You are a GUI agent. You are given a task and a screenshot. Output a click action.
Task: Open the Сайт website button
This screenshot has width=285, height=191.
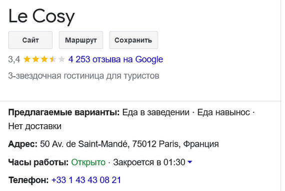(30, 40)
